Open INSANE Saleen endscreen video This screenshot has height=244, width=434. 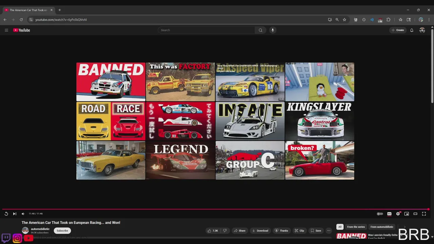(x=250, y=121)
